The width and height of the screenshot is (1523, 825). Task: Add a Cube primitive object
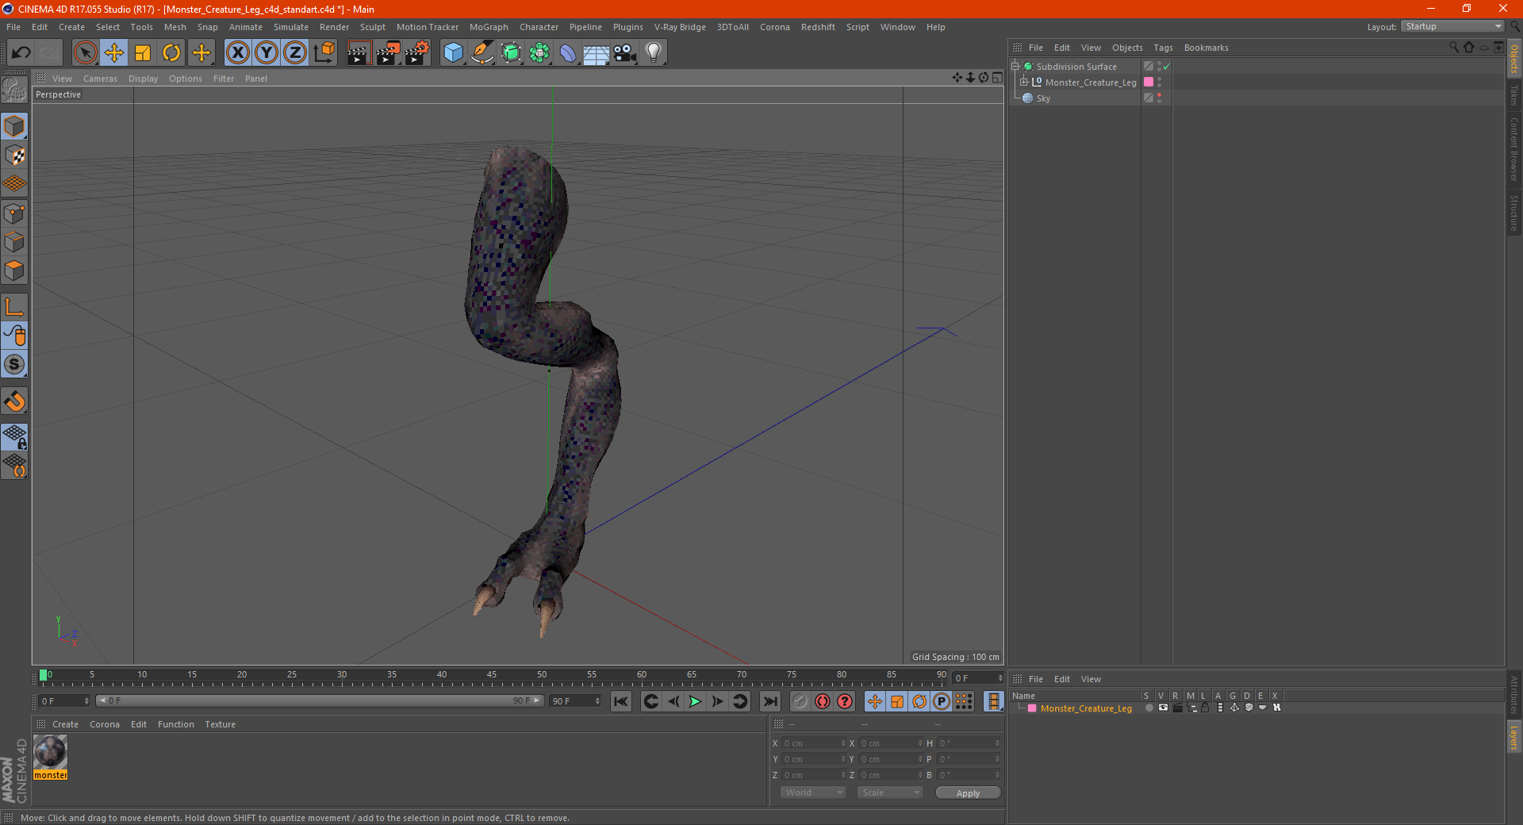click(453, 53)
